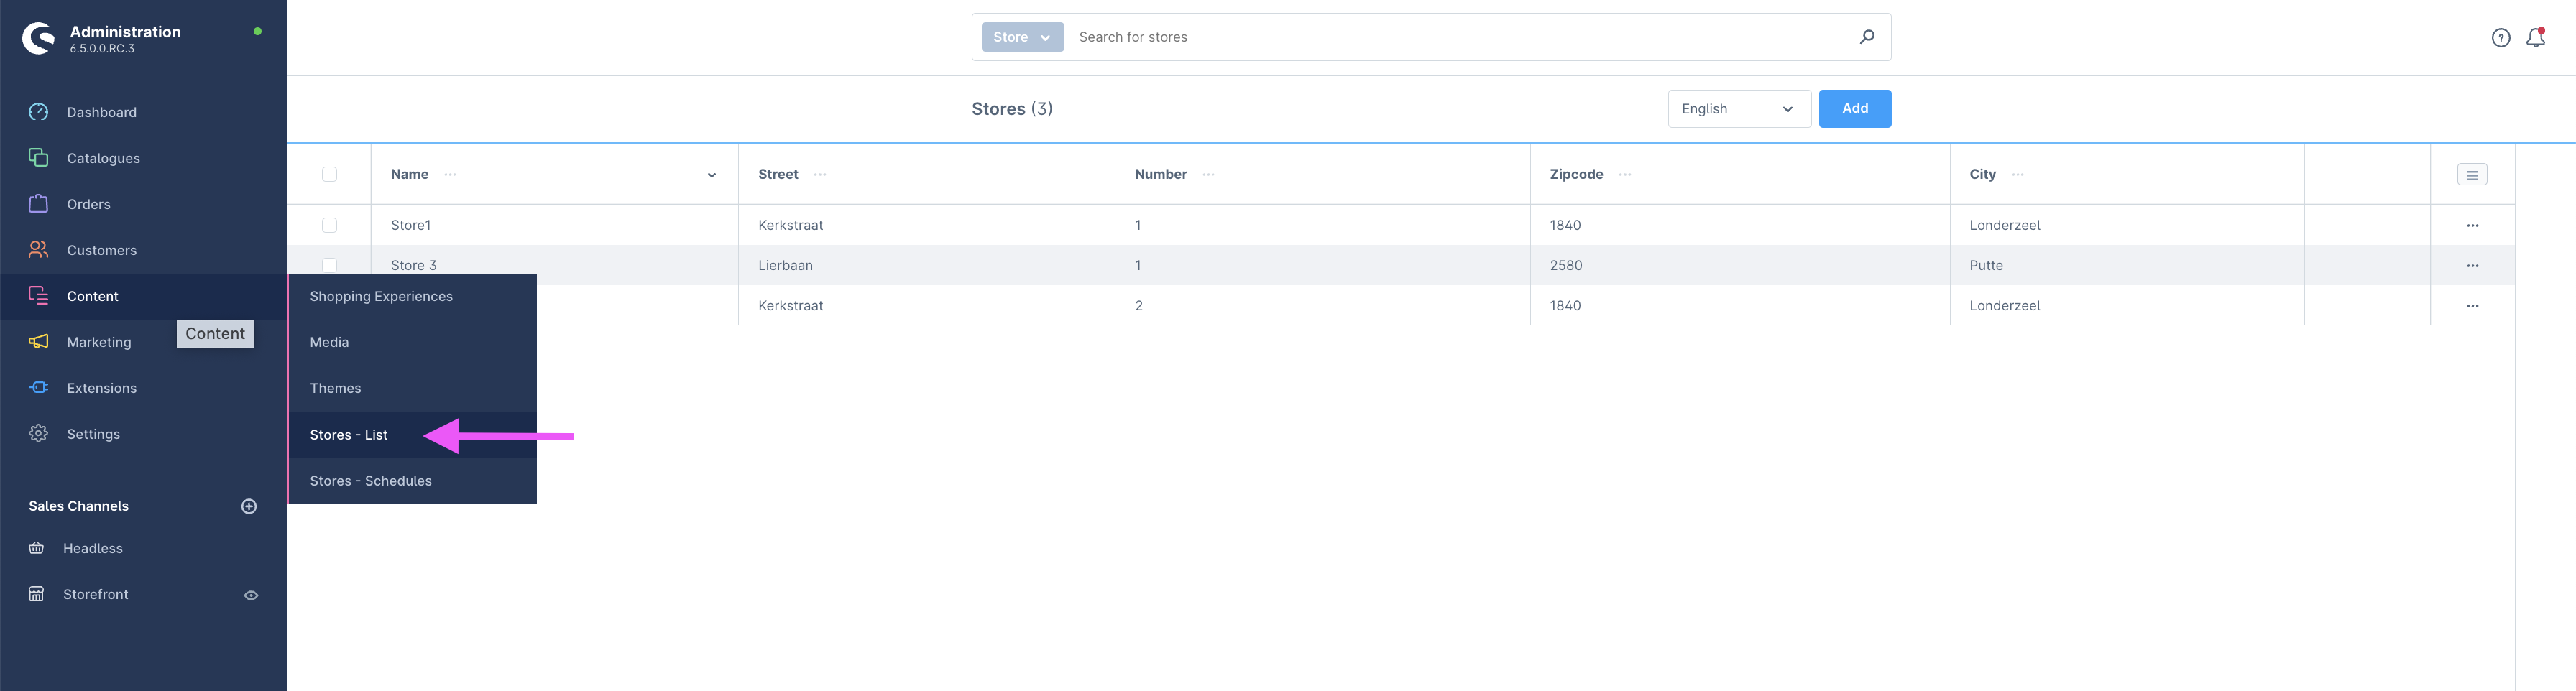Click Kerkstraat in Store1 row
The image size is (2576, 691).
[790, 226]
